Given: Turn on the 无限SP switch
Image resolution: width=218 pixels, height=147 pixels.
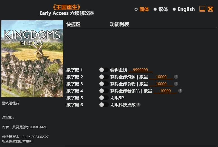Looking at the screenshot, I should [104, 98].
